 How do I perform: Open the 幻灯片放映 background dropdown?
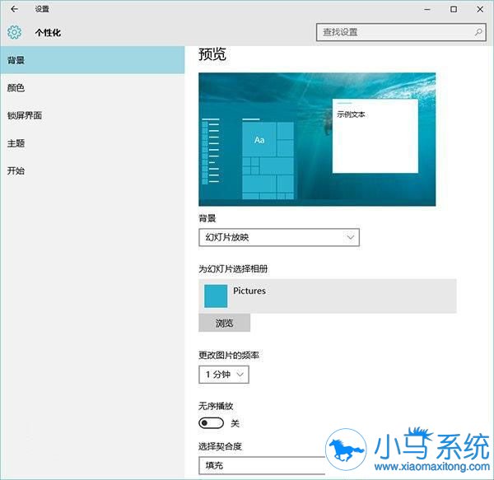279,237
